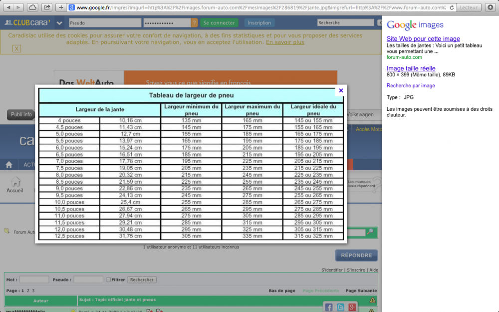Click the Lecteur reader button

(x=468, y=7)
